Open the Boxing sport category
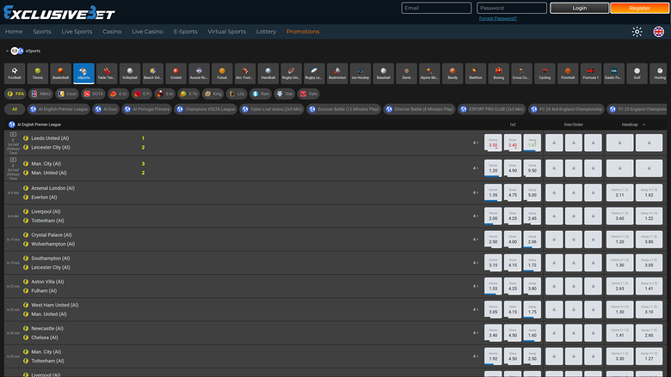Image resolution: width=671 pixels, height=377 pixels. tap(499, 73)
